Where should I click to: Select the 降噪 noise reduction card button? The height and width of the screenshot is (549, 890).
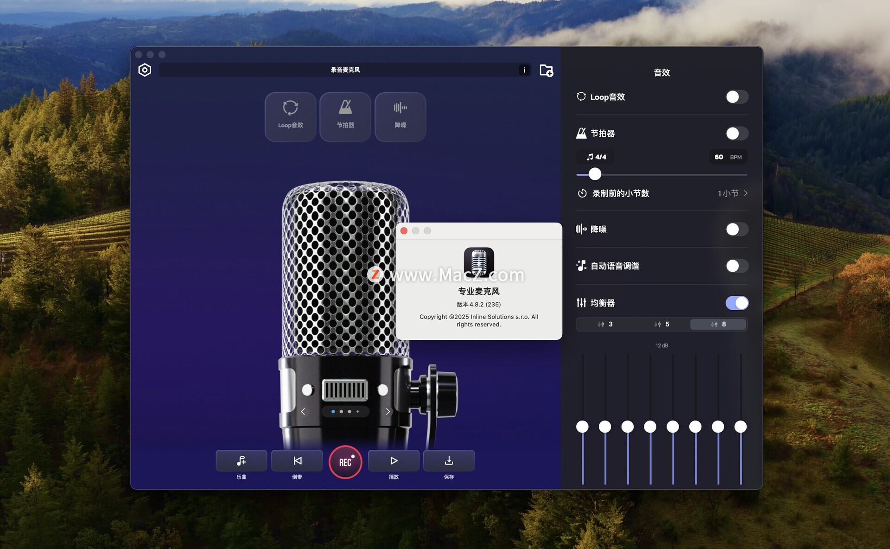400,117
